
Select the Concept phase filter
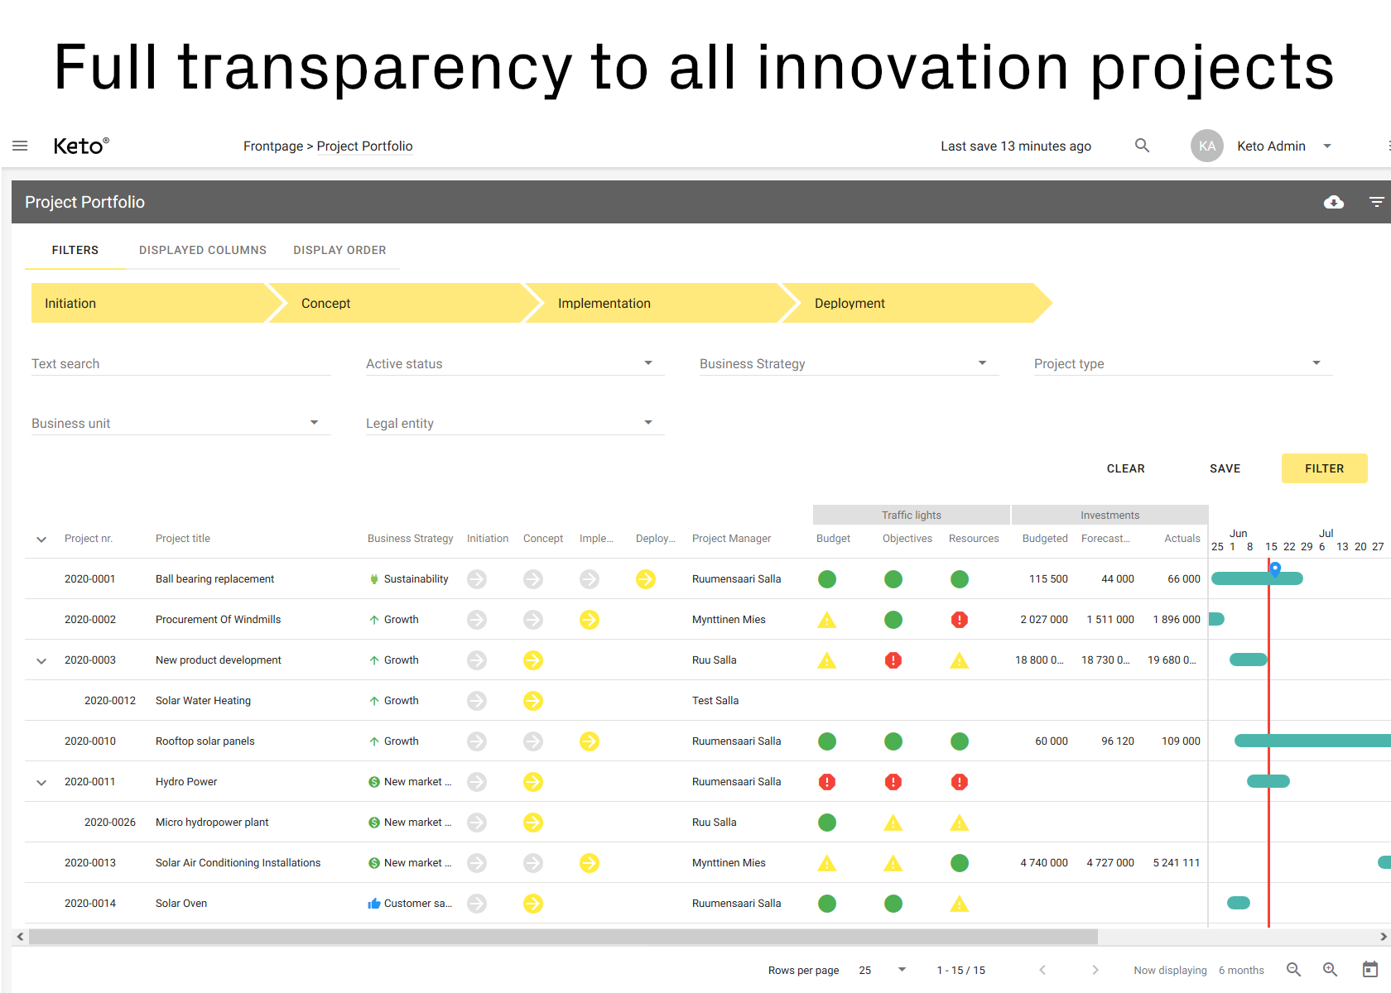404,303
